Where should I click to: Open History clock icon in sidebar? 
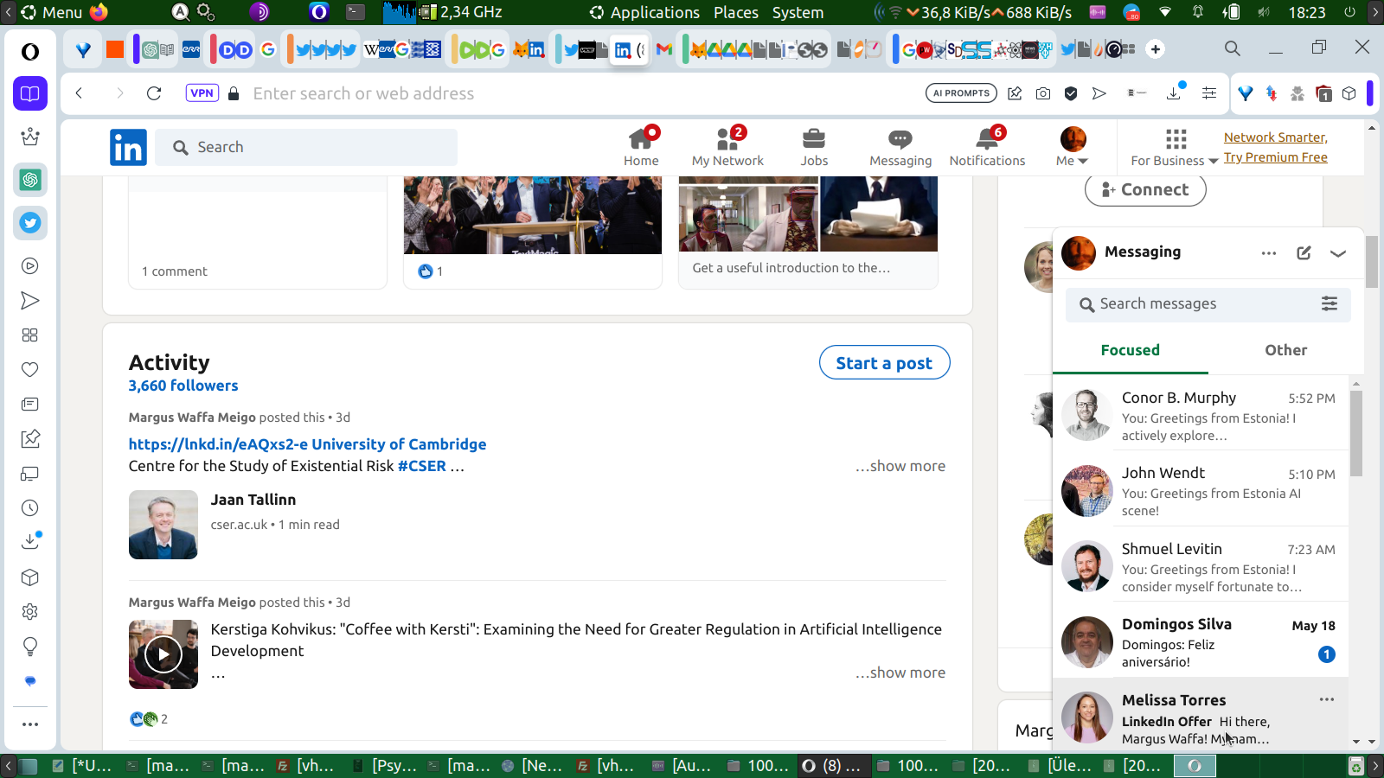30,508
